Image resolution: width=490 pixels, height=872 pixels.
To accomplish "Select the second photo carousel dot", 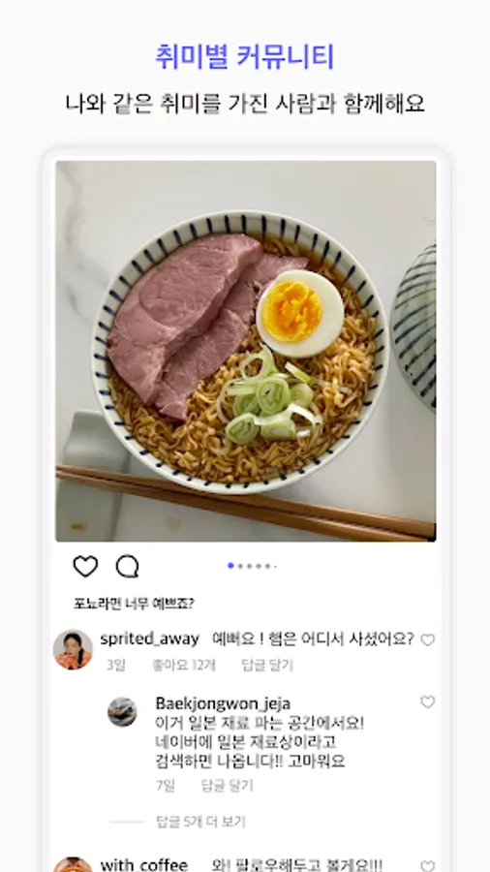I will click(x=240, y=566).
